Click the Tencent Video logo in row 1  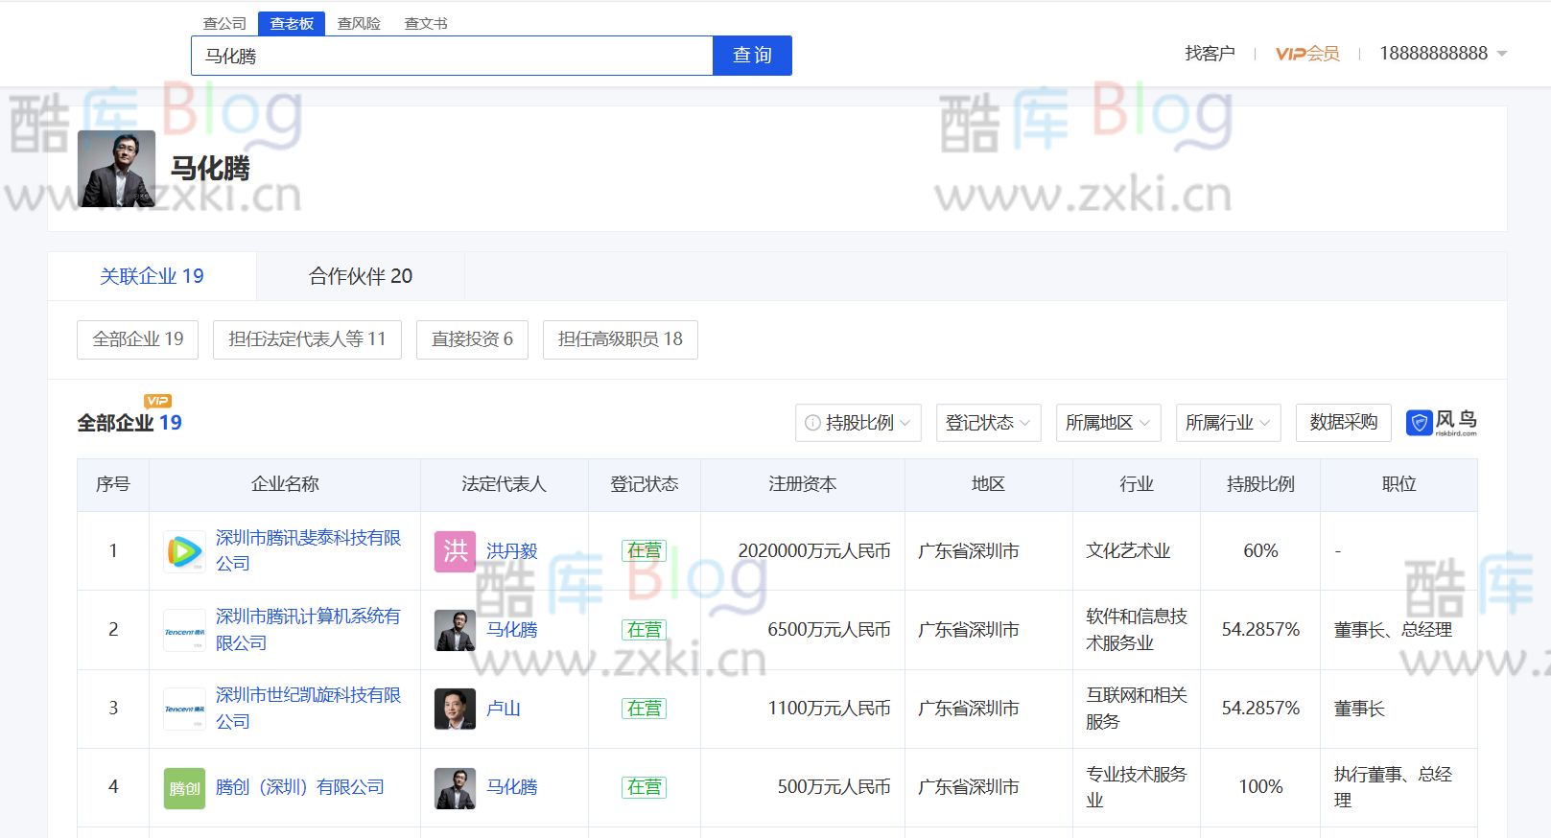click(x=184, y=551)
